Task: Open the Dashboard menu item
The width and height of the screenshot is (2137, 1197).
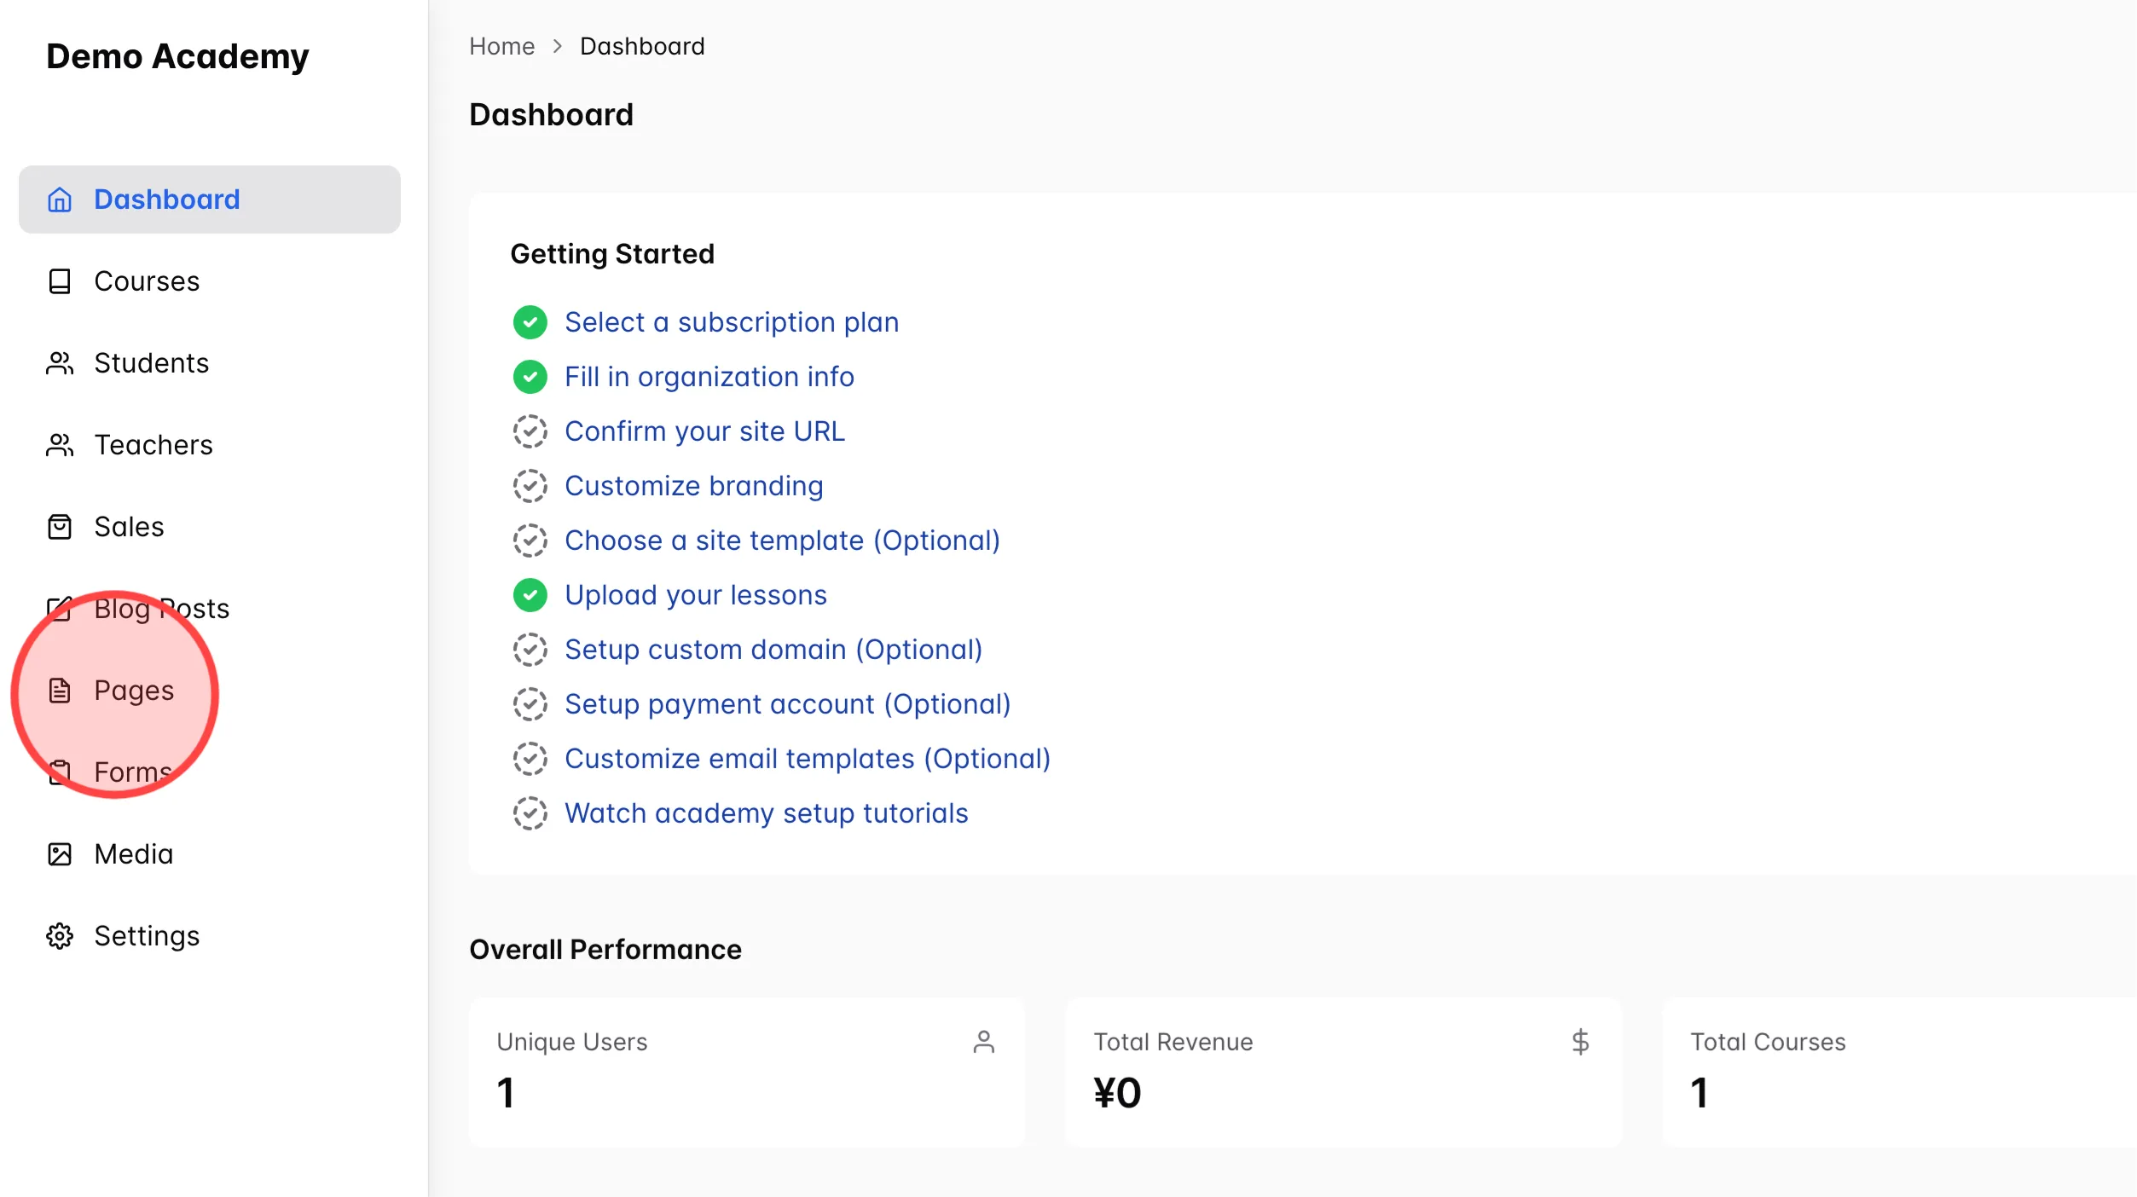Action: coord(210,199)
